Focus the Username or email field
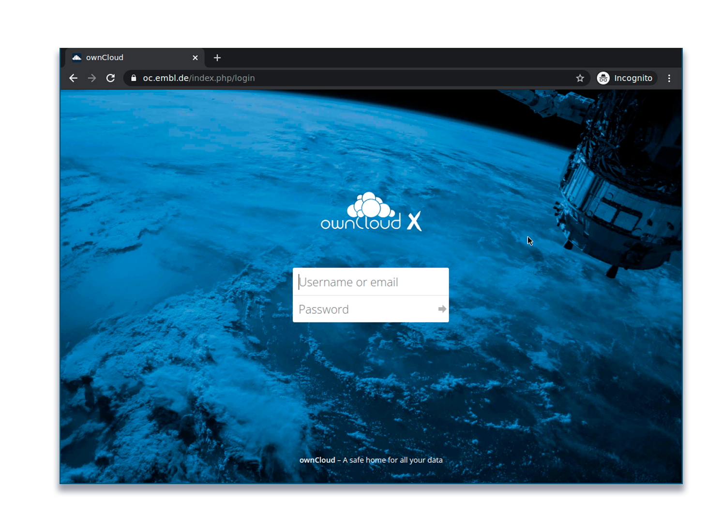This screenshot has width=723, height=532. click(x=370, y=282)
